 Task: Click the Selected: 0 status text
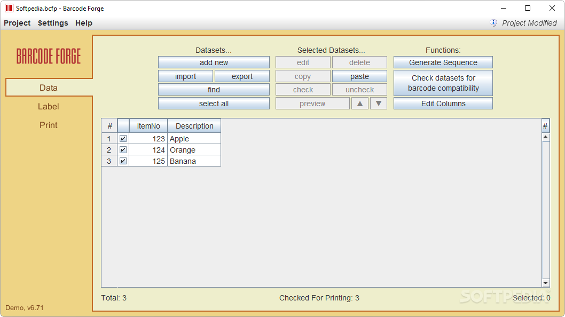[531, 298]
